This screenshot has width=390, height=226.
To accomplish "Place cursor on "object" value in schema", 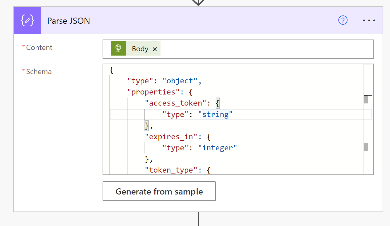I will point(180,81).
